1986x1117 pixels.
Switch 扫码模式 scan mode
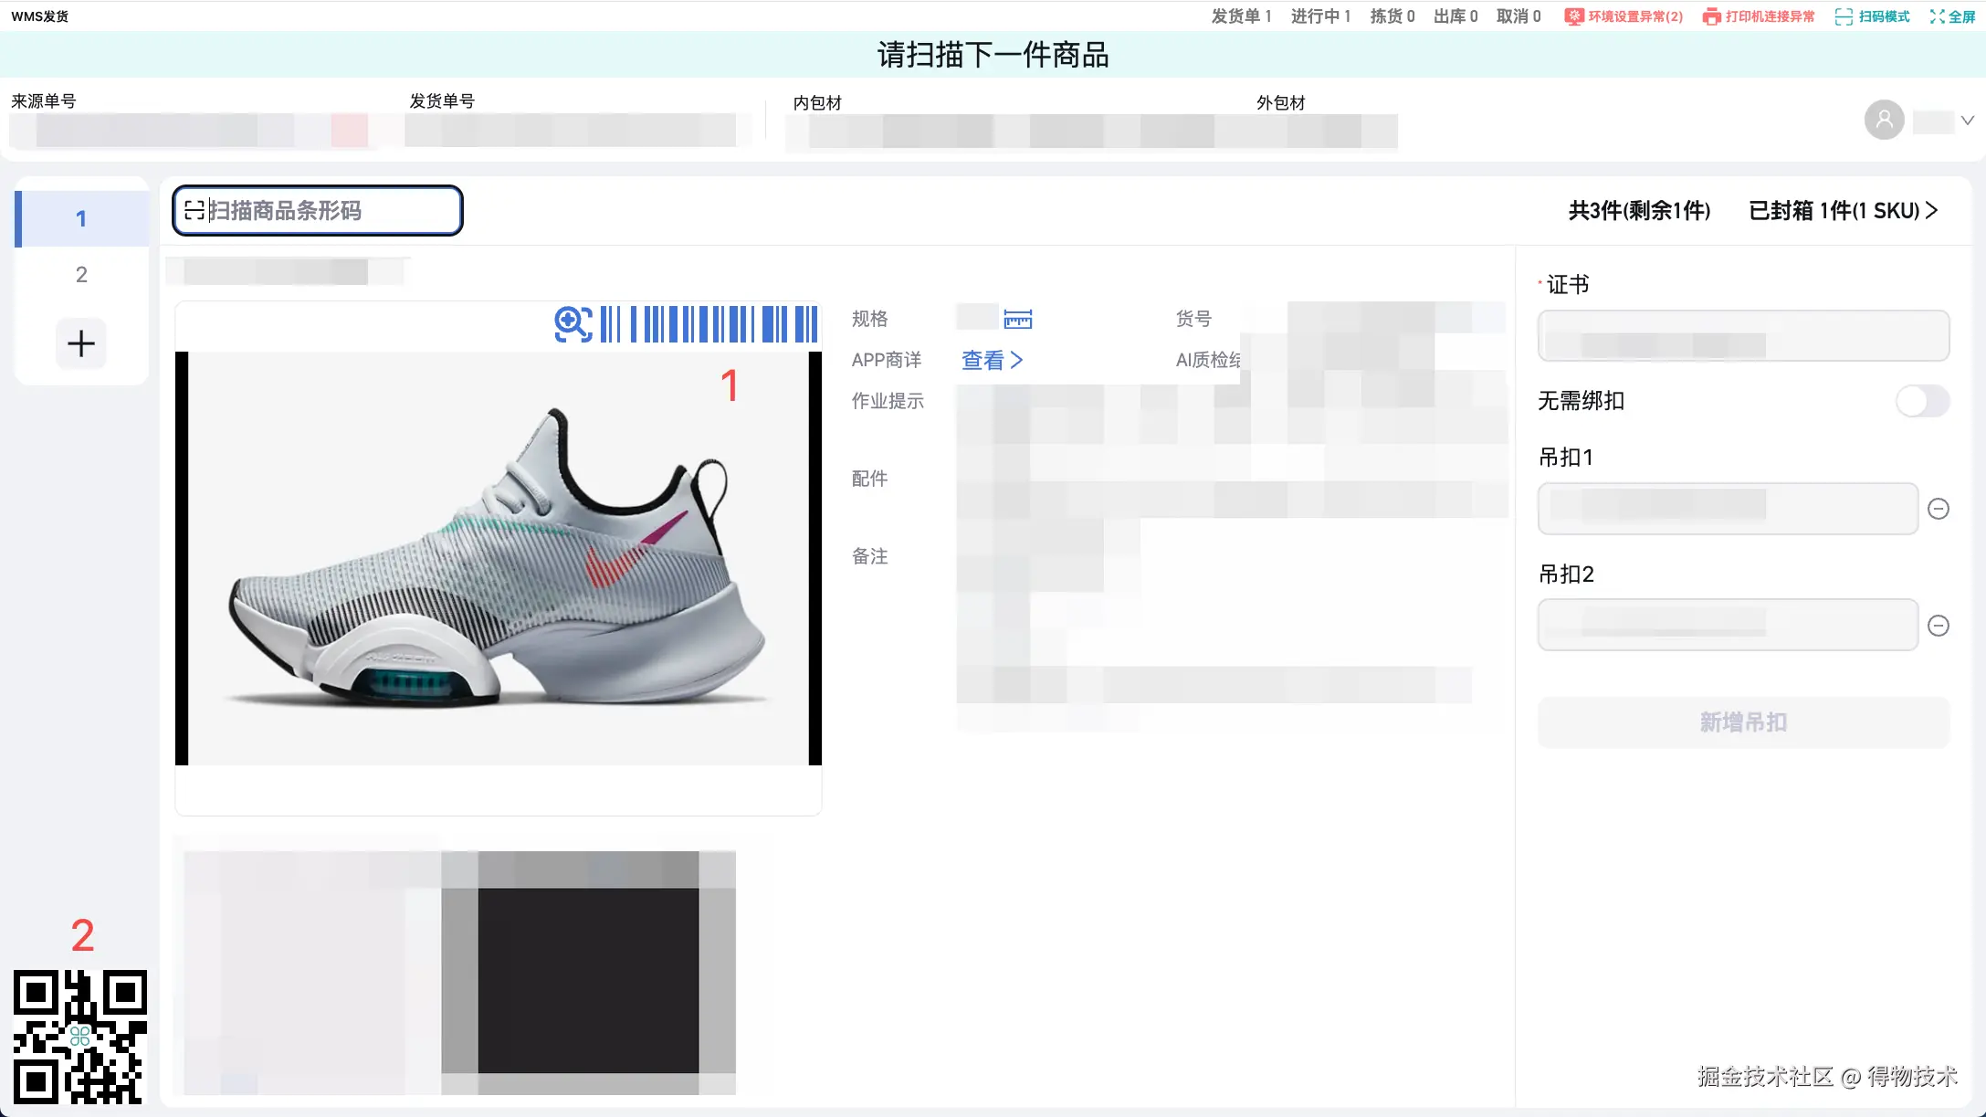1873,16
